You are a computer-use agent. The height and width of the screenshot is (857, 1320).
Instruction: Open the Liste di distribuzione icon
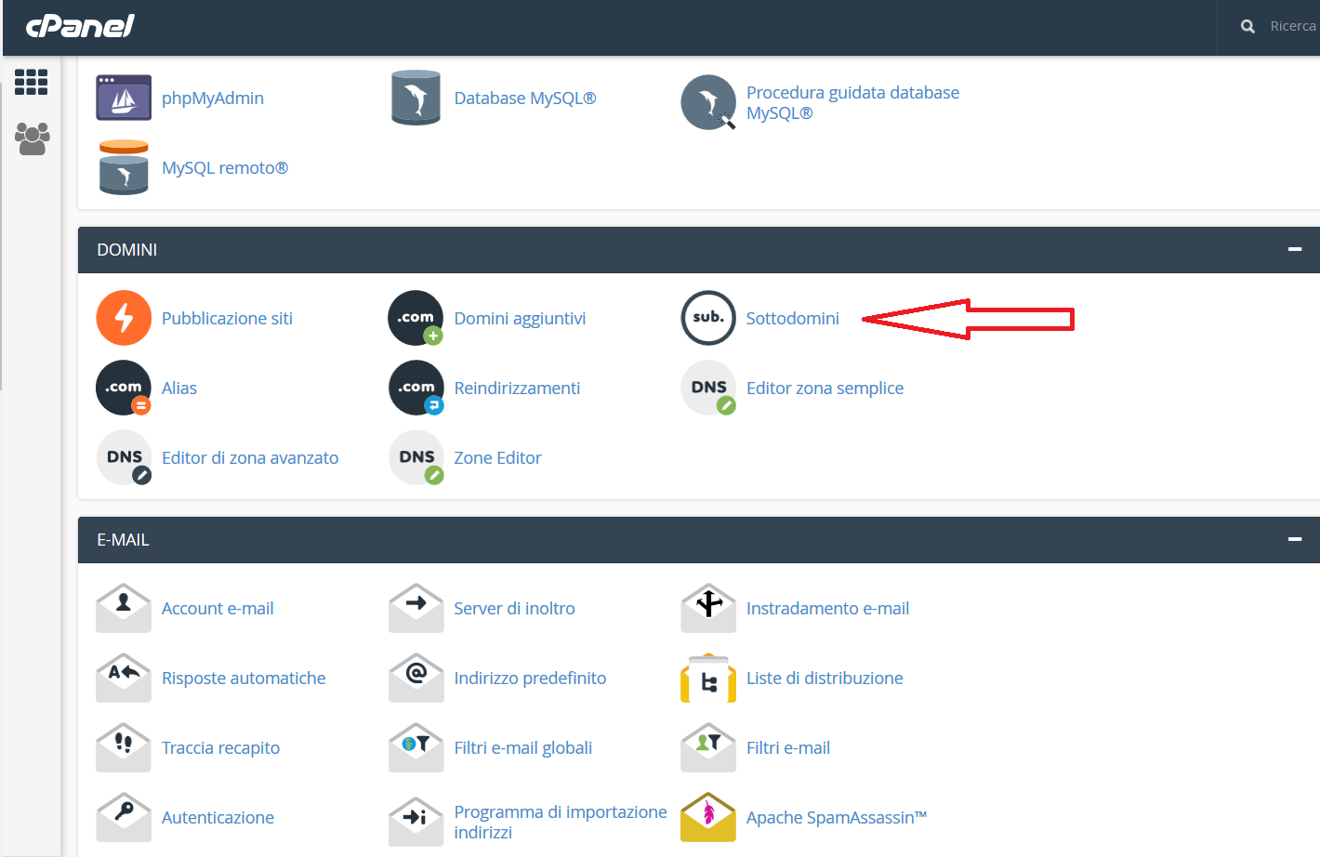coord(708,678)
